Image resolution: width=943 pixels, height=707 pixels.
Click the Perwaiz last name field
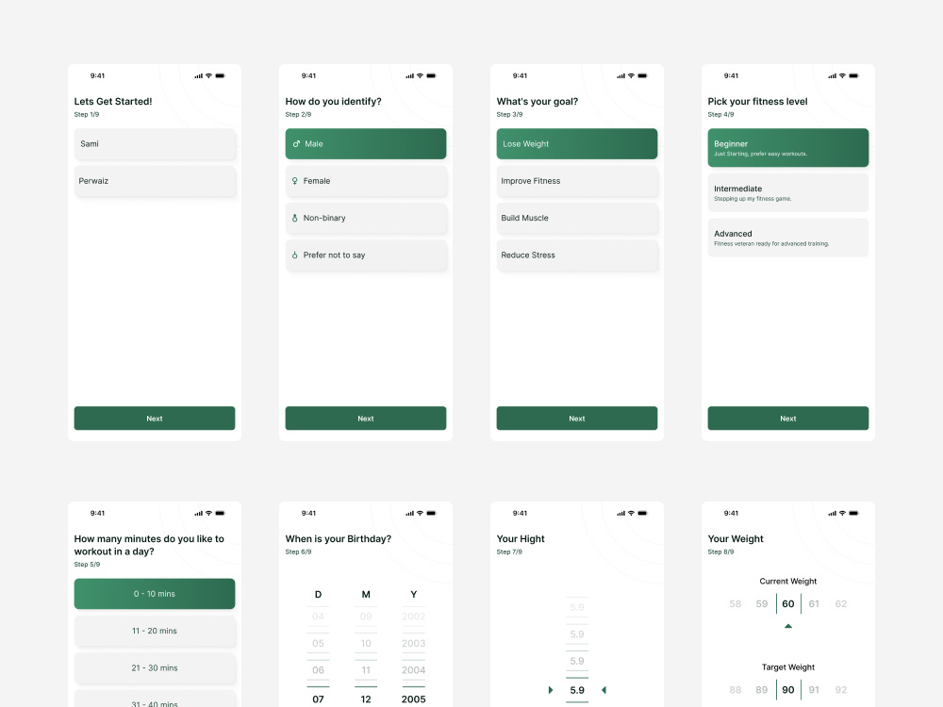[155, 181]
